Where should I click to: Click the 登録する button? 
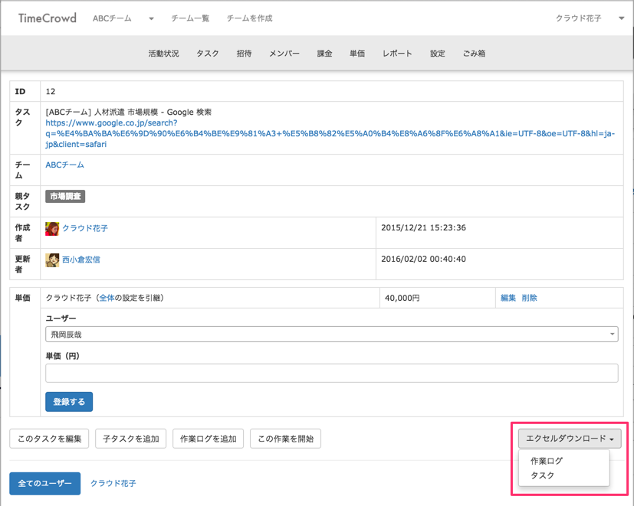tap(69, 402)
